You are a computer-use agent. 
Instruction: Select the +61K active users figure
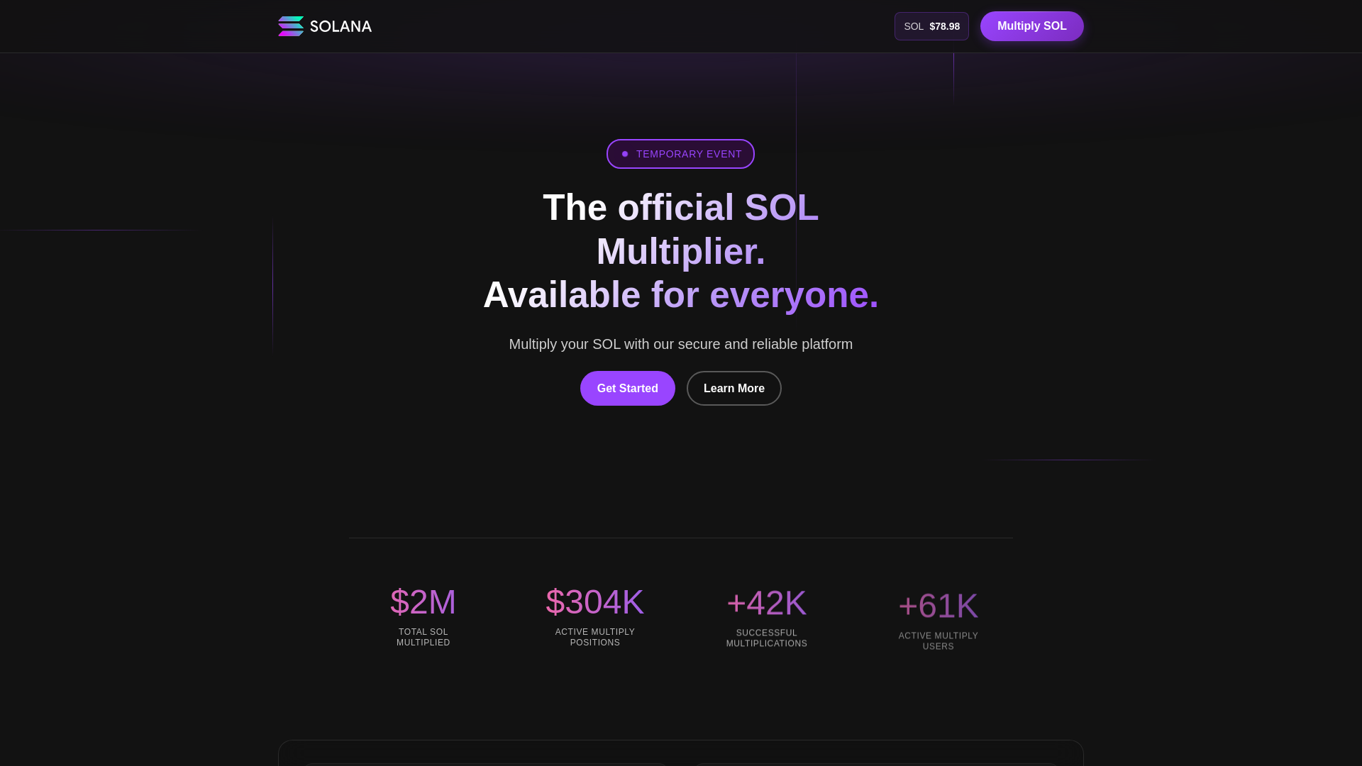coord(939,606)
